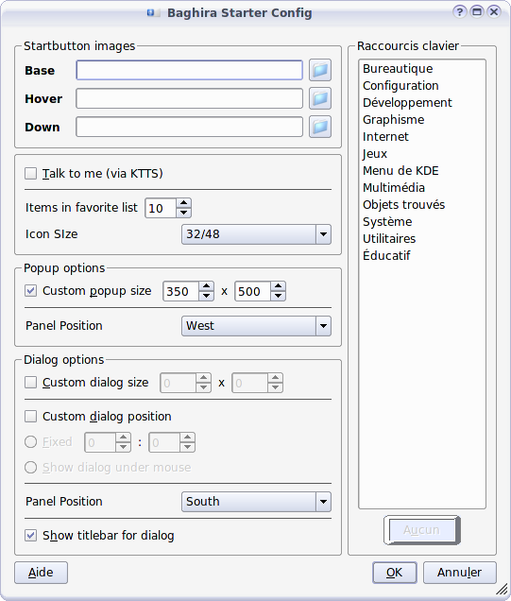Increase custom popup height of 500
Screen dimensions: 511x601
(x=278, y=286)
